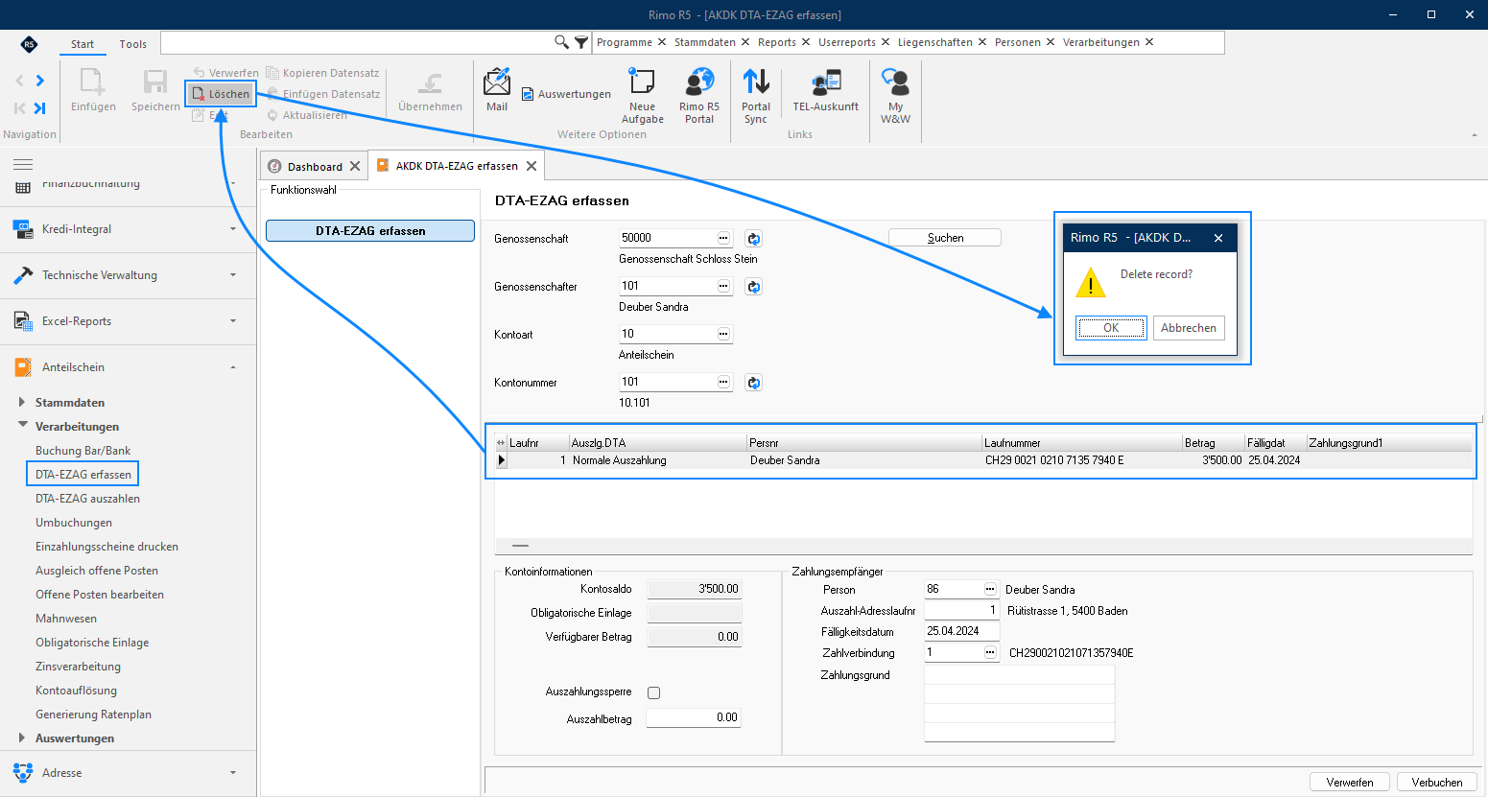Expand Kredi-Integral sidebar section
The image size is (1488, 797).
(x=128, y=229)
